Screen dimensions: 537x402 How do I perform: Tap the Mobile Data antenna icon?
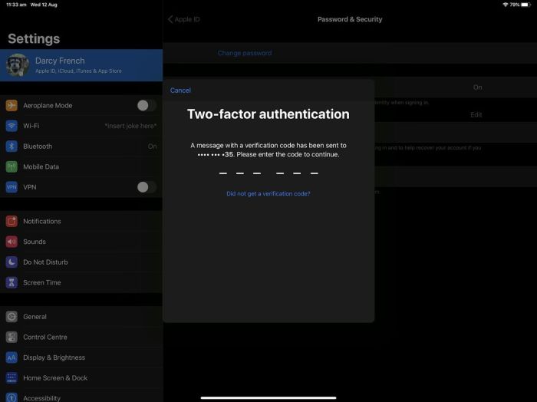12,166
